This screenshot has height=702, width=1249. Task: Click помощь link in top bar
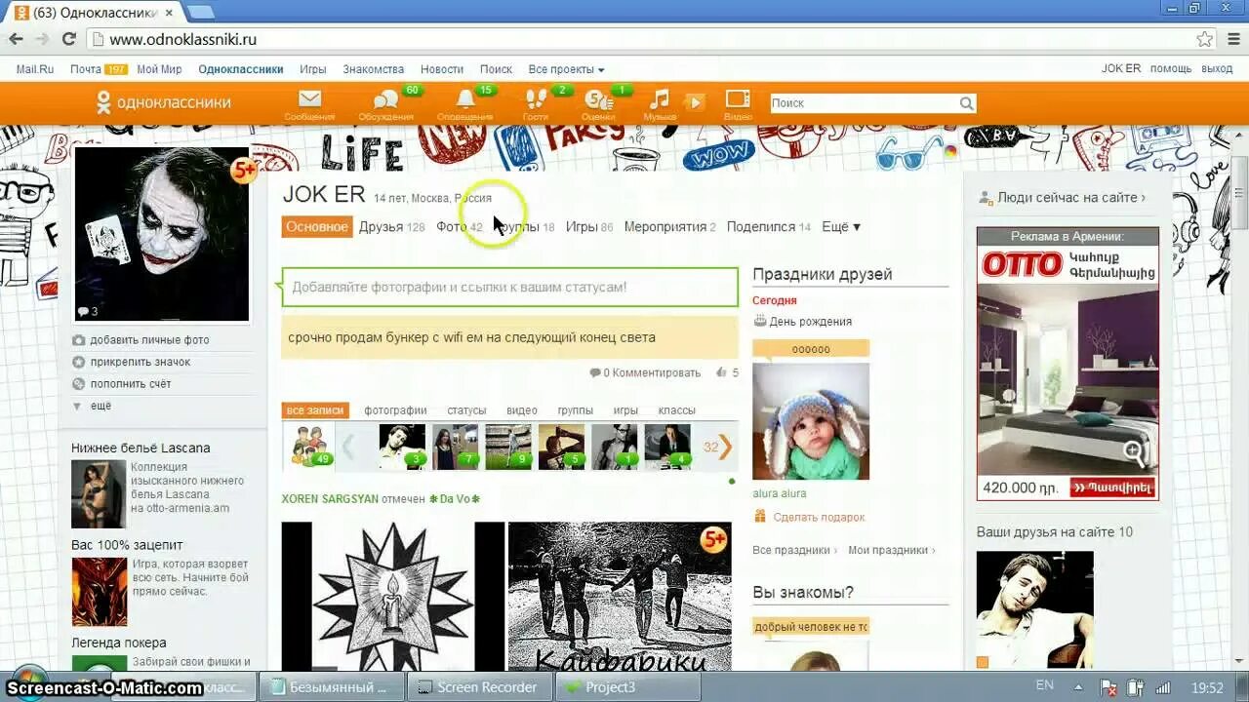(1170, 68)
